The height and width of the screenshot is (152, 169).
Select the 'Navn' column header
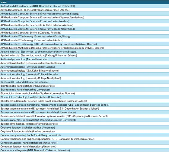click(84, 2)
